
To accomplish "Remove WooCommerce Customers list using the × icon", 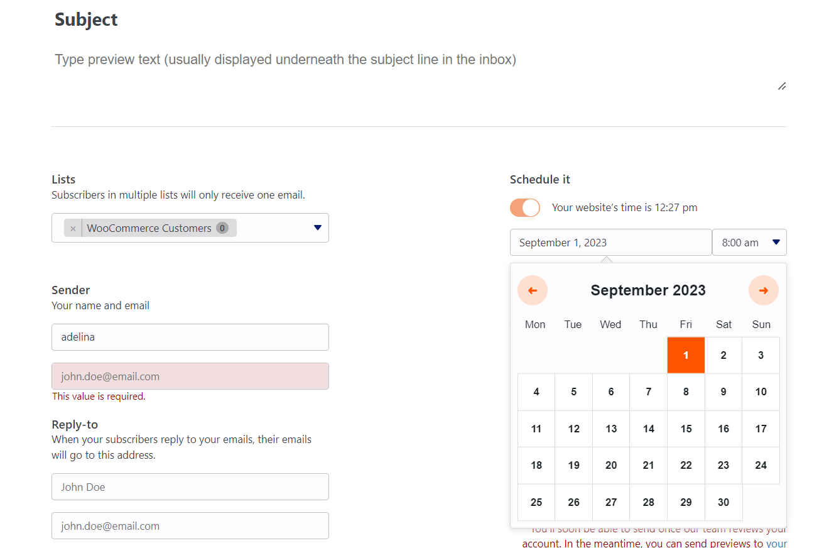I will point(73,227).
